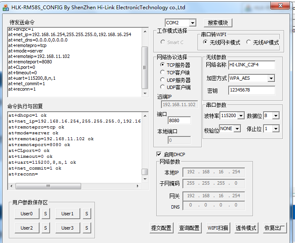Click the S button beside User3
This screenshot has height=243, width=295.
87,228
